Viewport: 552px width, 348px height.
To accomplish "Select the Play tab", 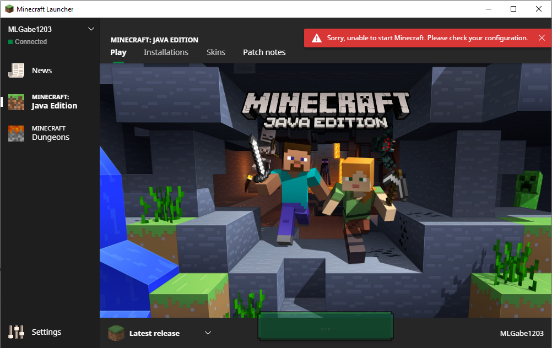I will [x=118, y=52].
